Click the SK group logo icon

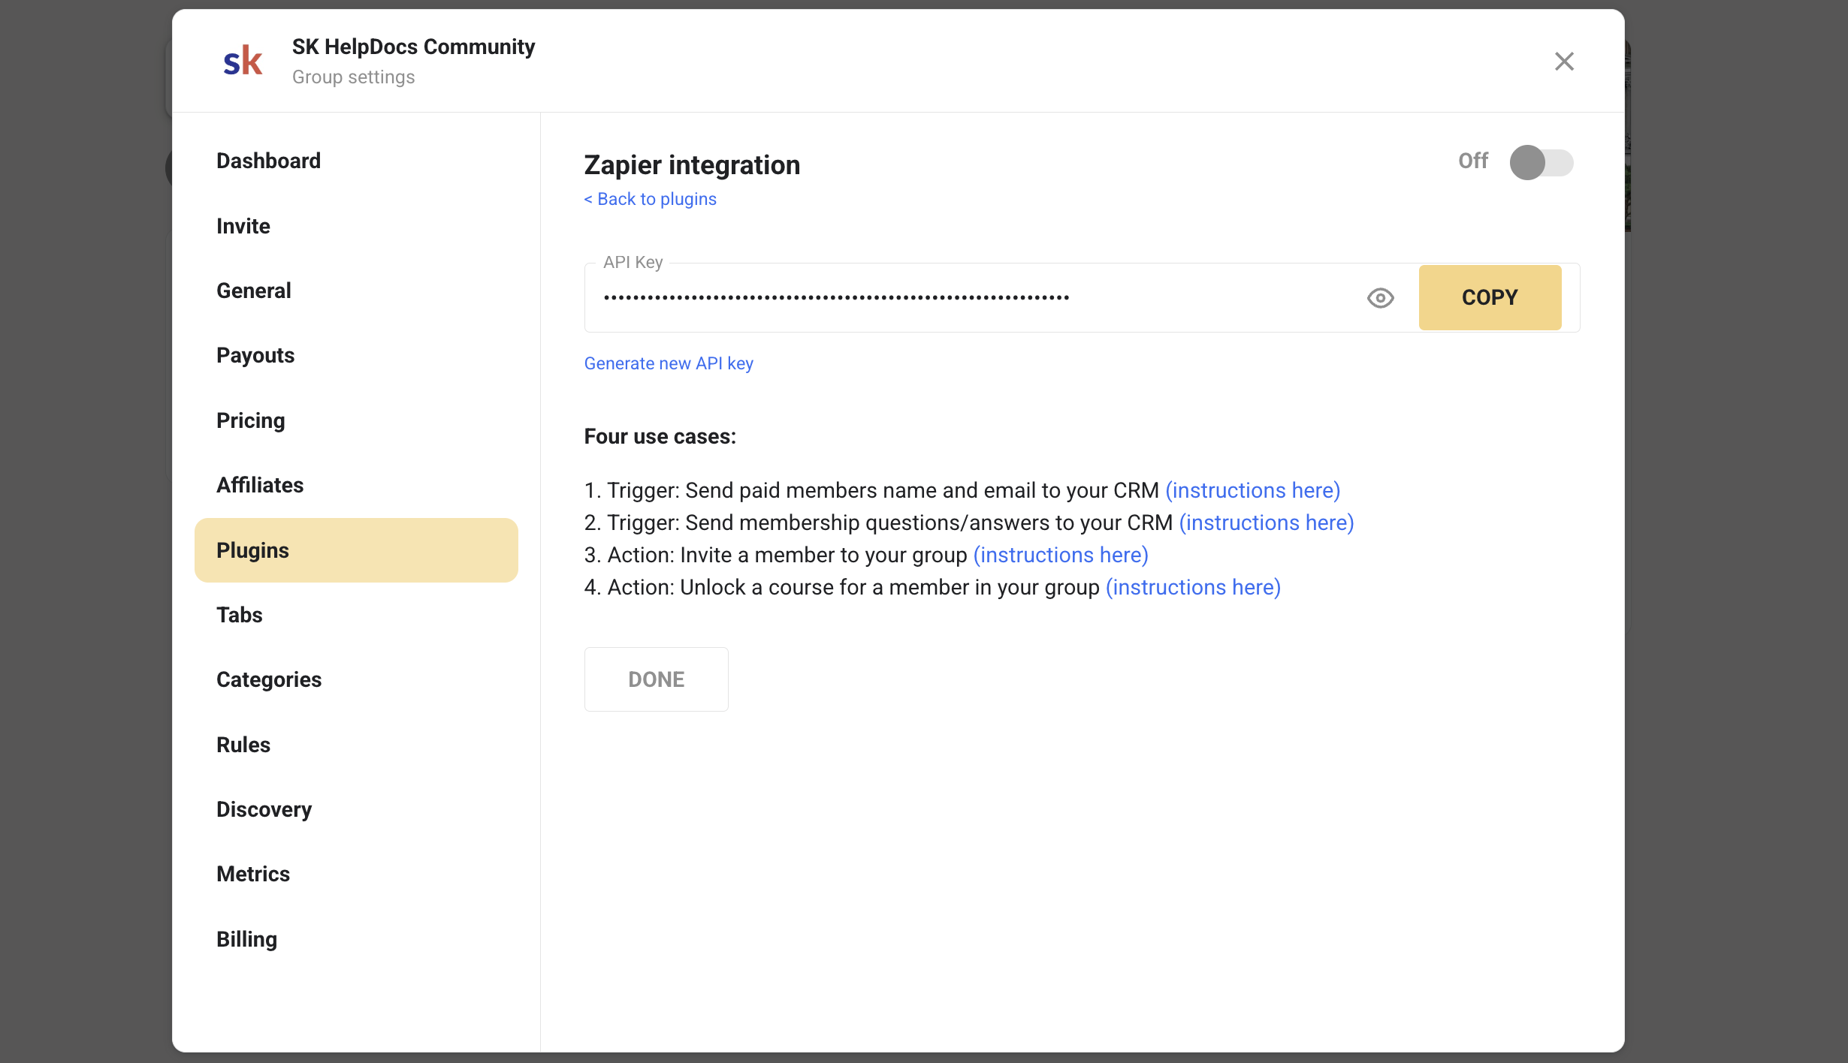point(243,61)
